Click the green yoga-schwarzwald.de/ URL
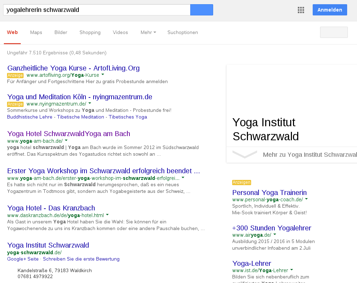This screenshot has width=357, height=283. (34, 252)
